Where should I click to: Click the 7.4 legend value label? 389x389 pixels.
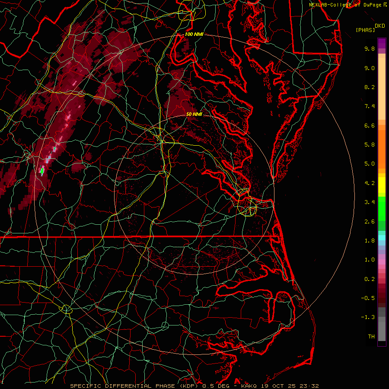tap(370, 106)
